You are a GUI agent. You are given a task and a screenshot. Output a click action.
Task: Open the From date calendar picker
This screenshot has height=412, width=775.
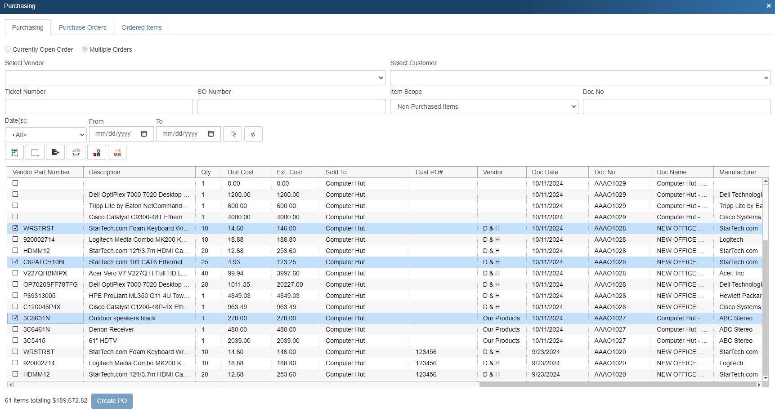coord(144,134)
